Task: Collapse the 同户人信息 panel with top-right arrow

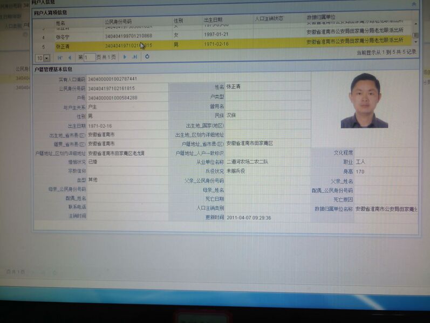Action: (414, 4)
